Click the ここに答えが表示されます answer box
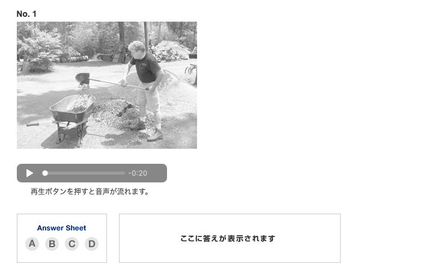The width and height of the screenshot is (432, 279). point(230,238)
